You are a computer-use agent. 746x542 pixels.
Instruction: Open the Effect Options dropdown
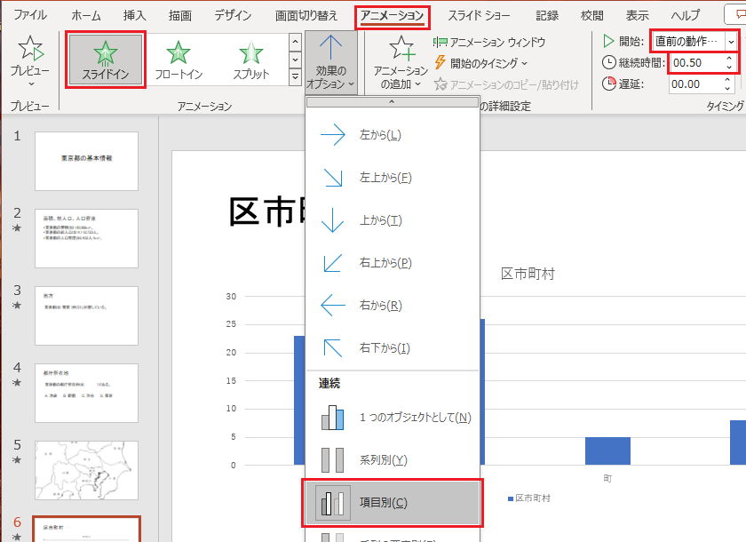pyautogui.click(x=330, y=62)
